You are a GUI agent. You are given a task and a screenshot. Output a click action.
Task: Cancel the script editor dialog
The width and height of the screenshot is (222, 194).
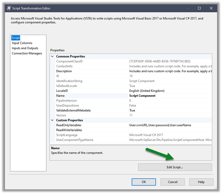[173, 182]
